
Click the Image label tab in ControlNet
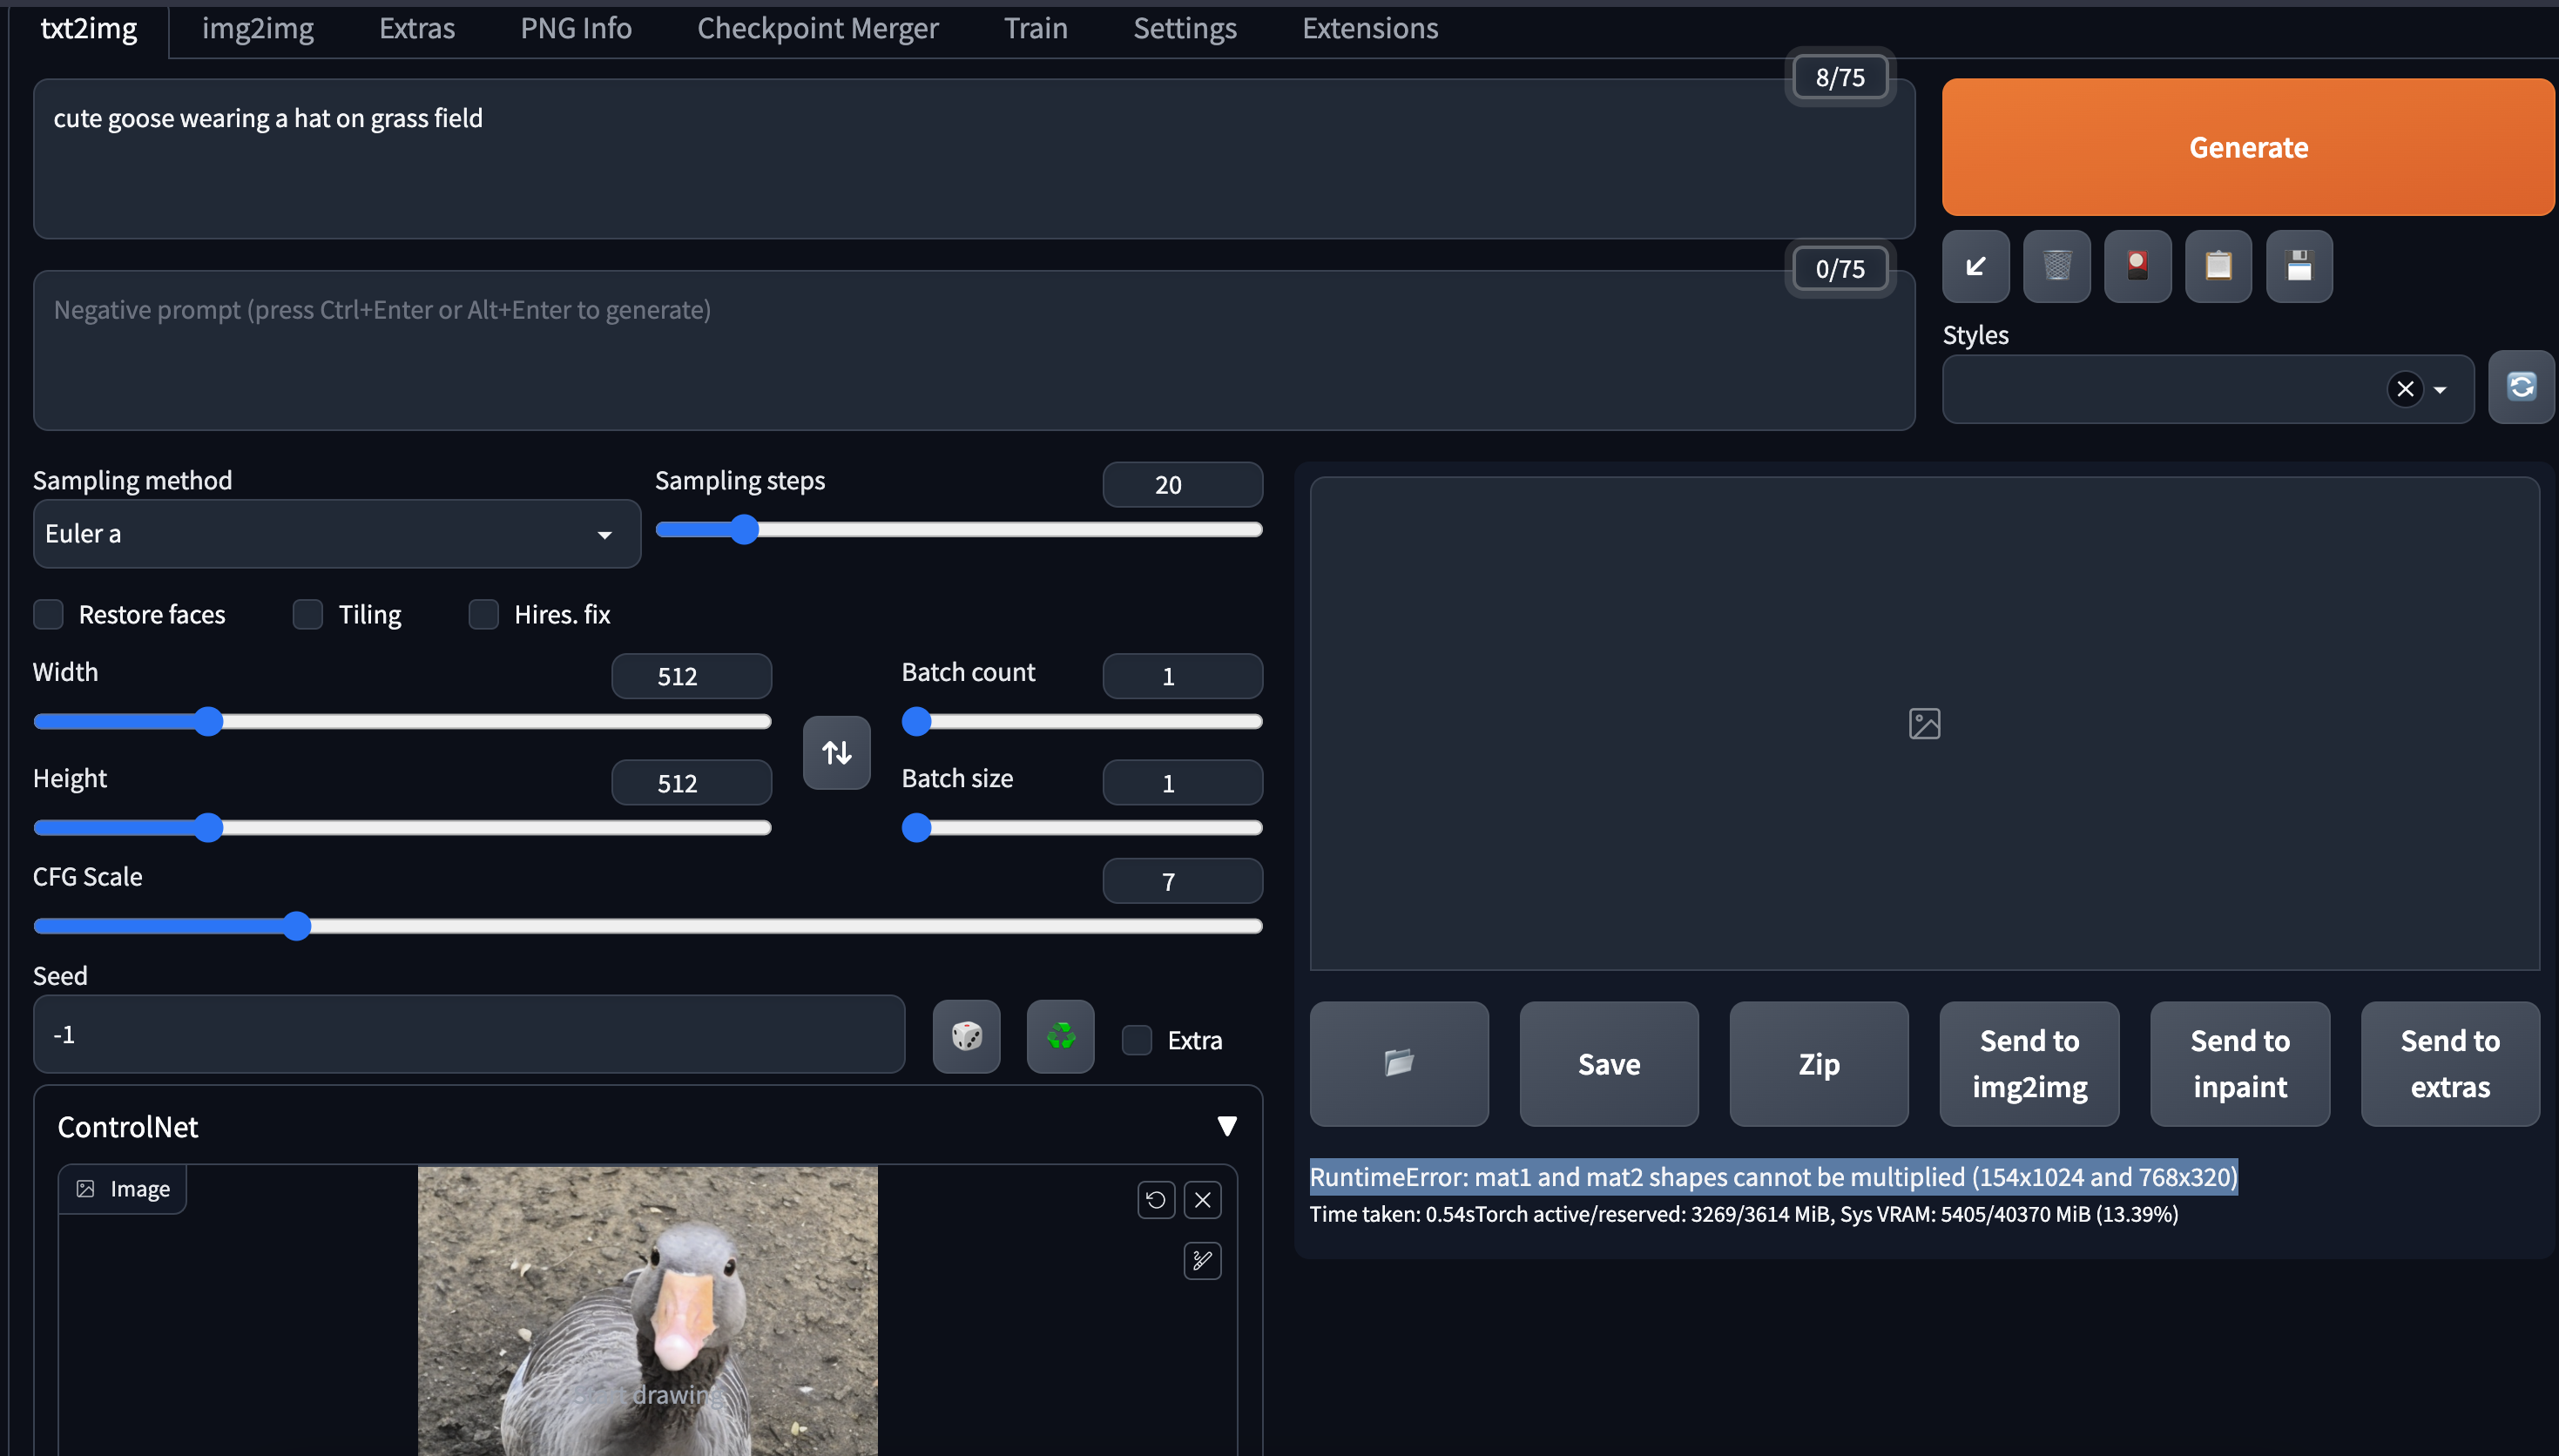pyautogui.click(x=123, y=1188)
